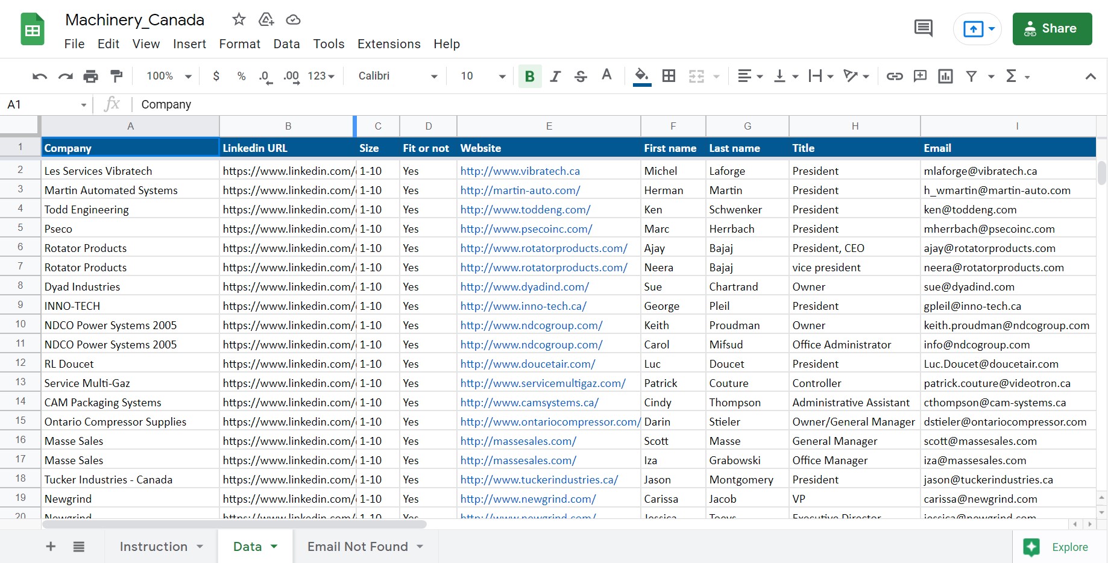
Task: Open the 123 number format dropdown
Action: pos(321,76)
